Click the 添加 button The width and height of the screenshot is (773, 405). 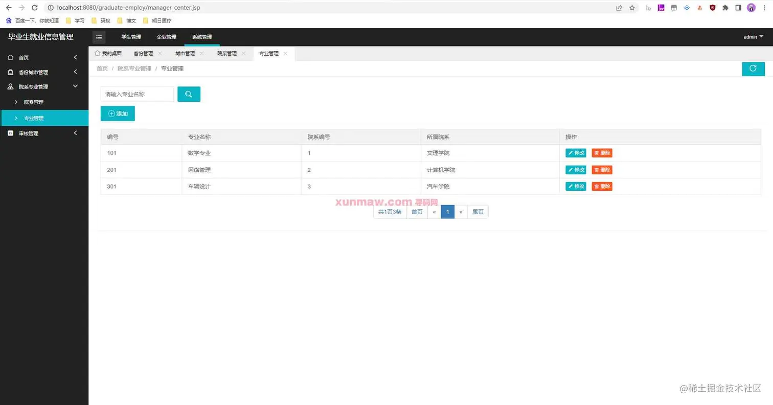118,114
